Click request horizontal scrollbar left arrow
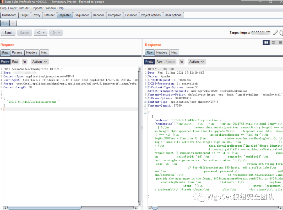Image resolution: width=283 pixels, height=210 pixels. pyautogui.click(x=5, y=208)
